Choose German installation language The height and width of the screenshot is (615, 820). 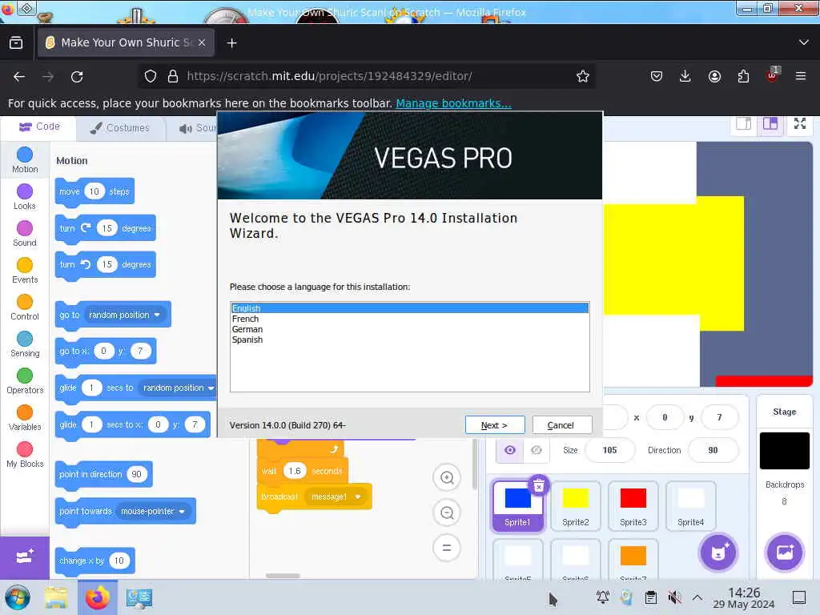[410, 329]
